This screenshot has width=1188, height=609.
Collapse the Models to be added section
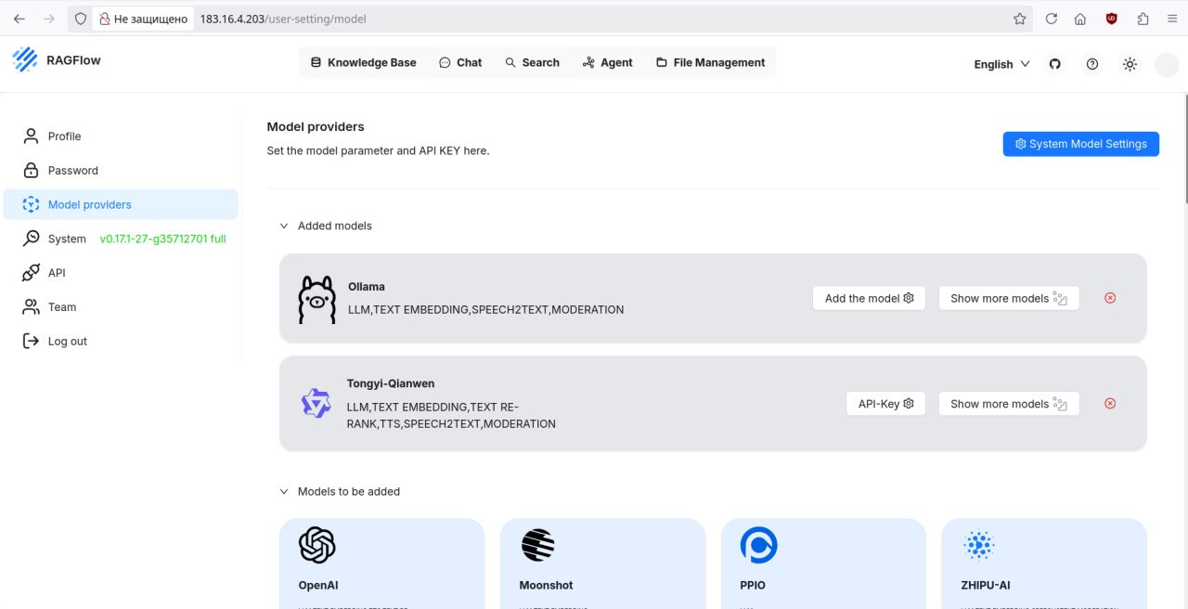[284, 491]
